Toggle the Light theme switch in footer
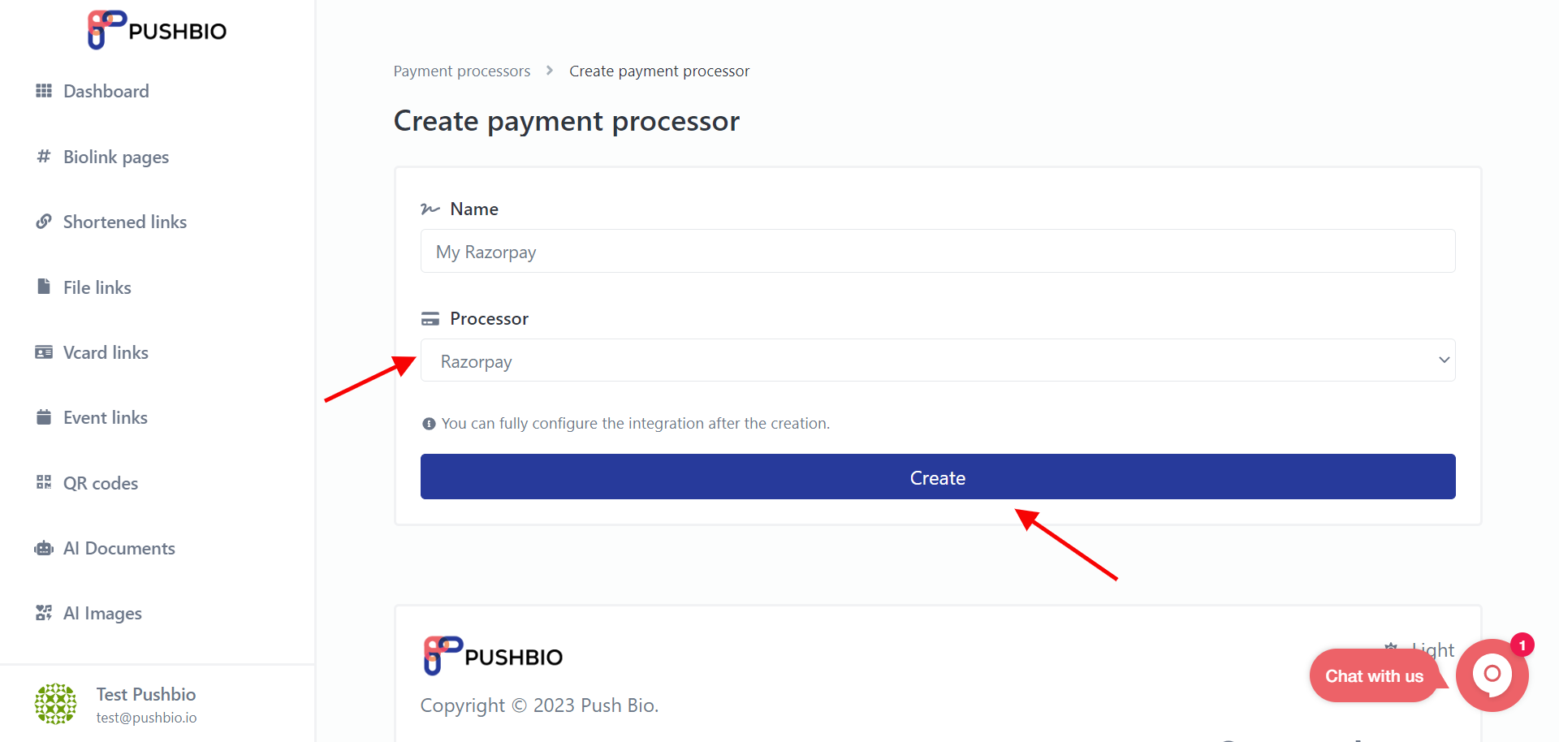The height and width of the screenshot is (742, 1559). pyautogui.click(x=1419, y=650)
